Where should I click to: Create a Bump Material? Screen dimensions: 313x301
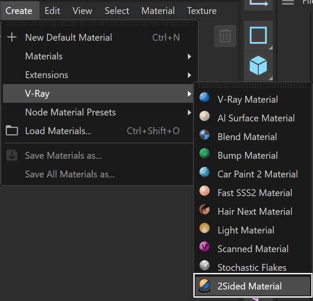point(253,155)
